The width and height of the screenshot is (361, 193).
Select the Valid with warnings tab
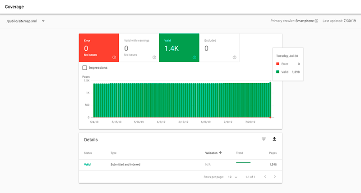pyautogui.click(x=139, y=47)
